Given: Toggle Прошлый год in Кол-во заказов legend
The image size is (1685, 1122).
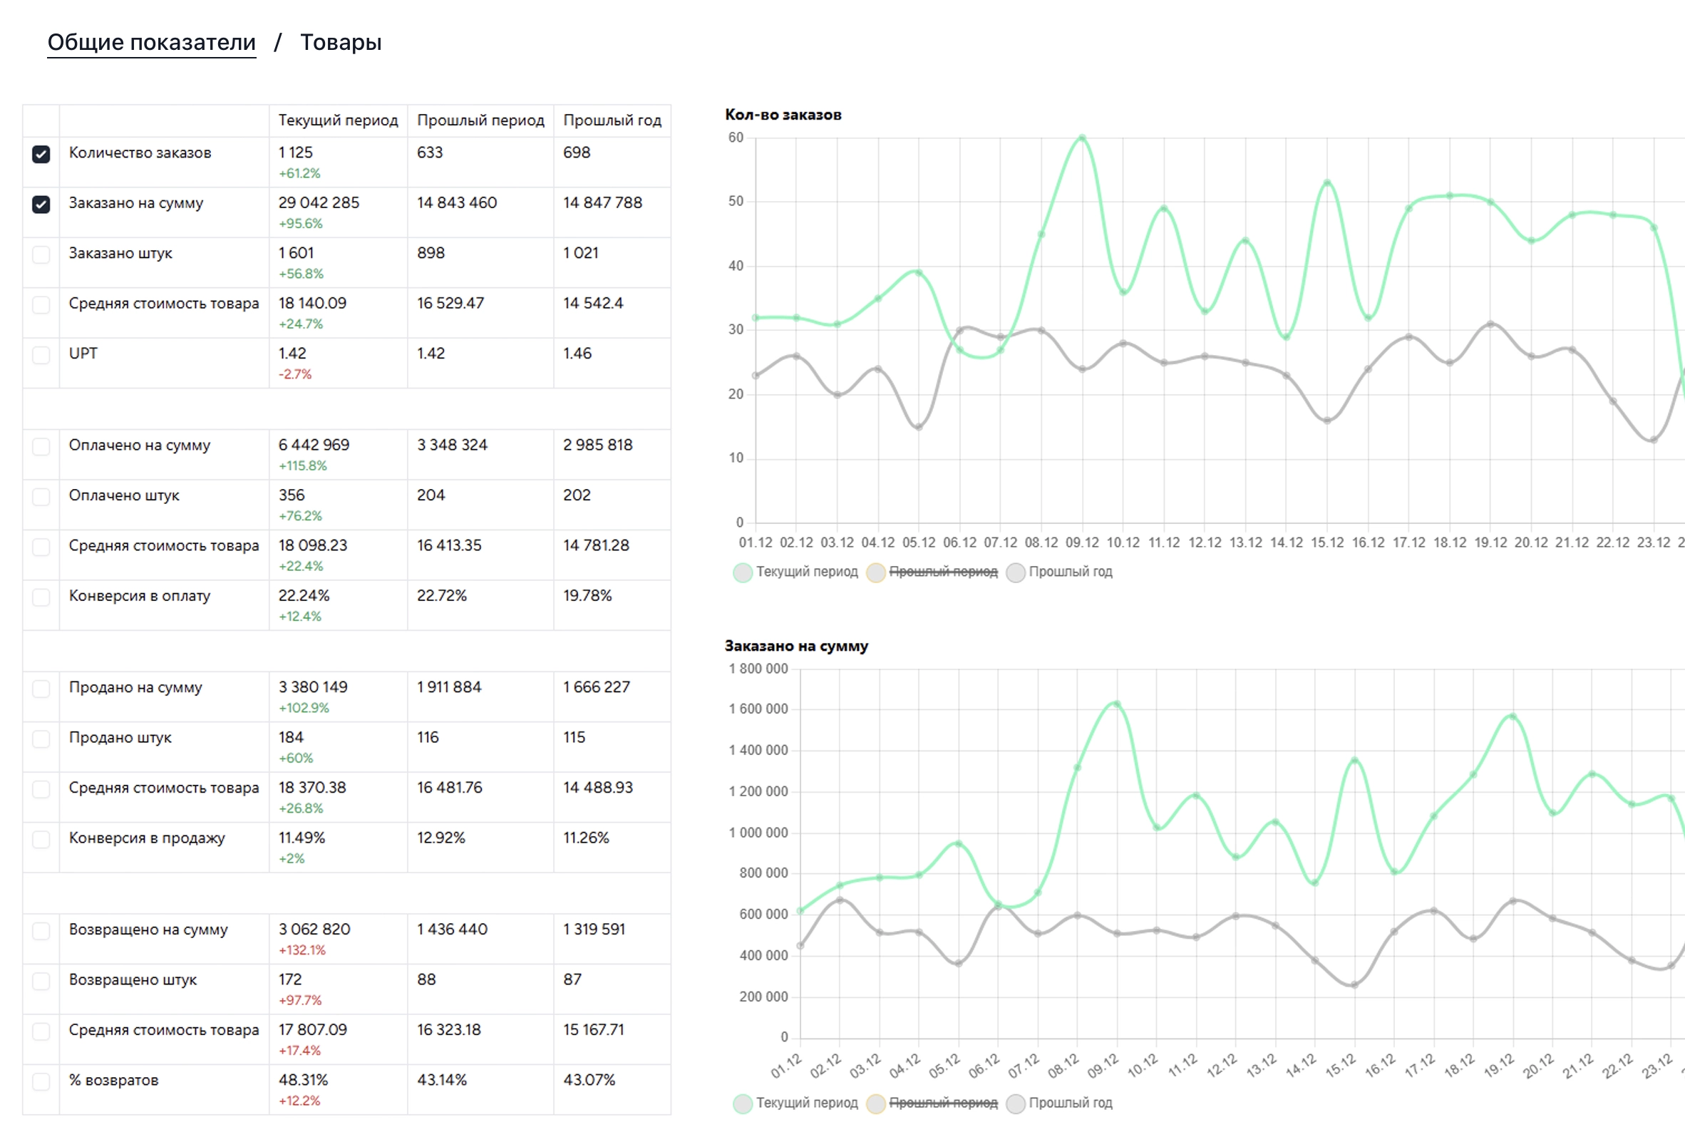Looking at the screenshot, I should tap(1060, 572).
